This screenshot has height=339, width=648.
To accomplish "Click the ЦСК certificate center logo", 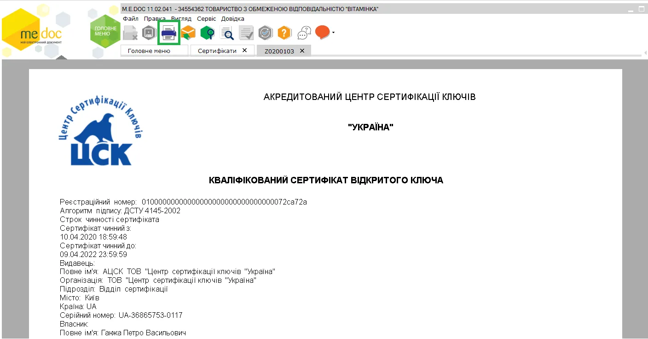I will point(101,129).
